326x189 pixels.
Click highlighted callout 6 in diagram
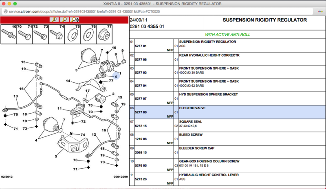click(116, 77)
